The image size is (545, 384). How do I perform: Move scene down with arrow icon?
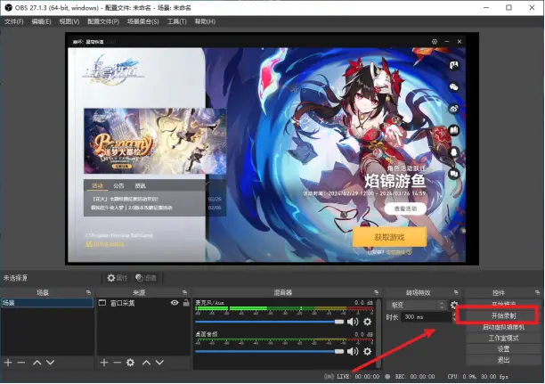51,363
